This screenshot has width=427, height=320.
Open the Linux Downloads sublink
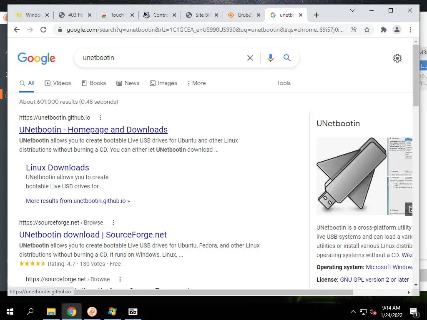[x=58, y=167]
